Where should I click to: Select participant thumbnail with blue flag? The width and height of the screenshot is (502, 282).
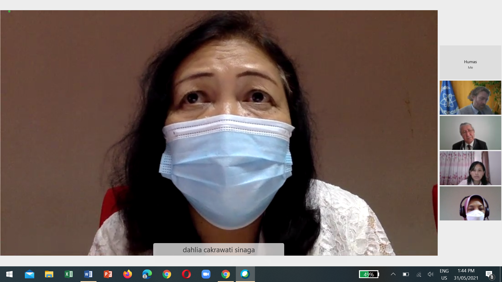coord(470,98)
